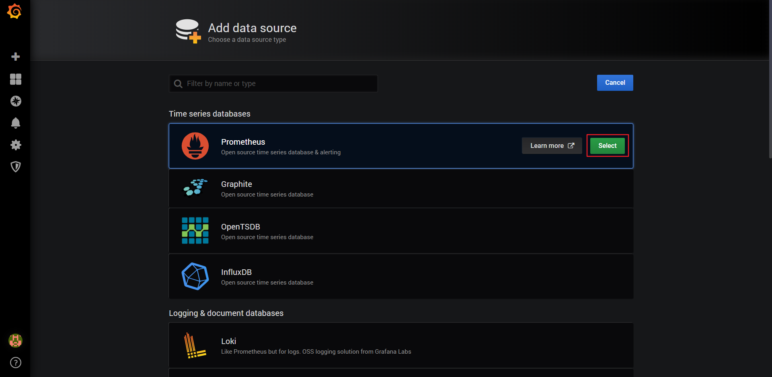Click the search magnifier icon in filter box

[x=178, y=84]
